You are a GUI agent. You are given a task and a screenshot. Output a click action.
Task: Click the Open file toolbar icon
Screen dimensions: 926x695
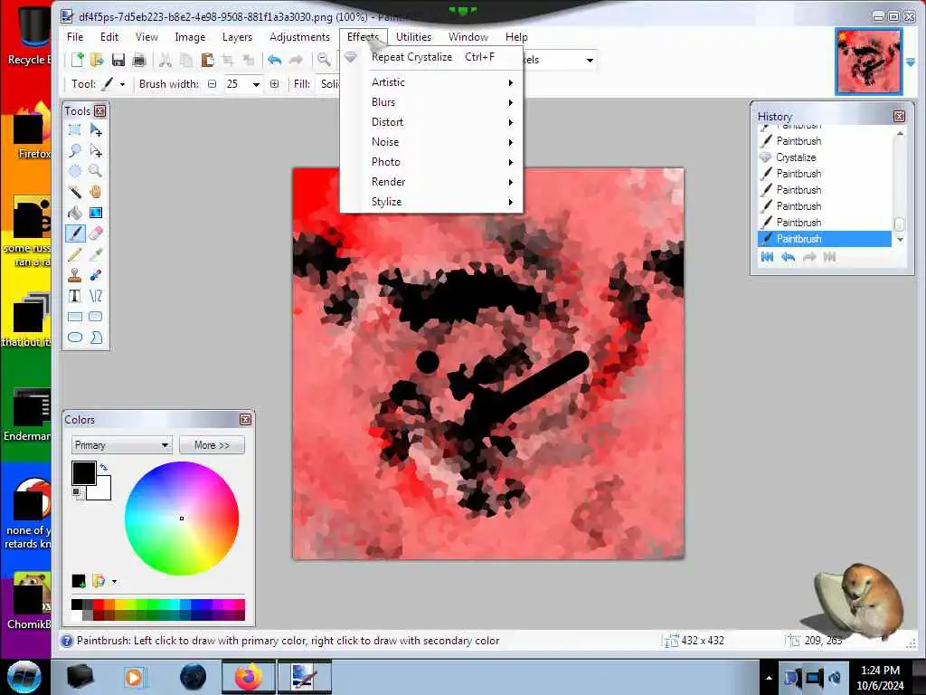(x=97, y=60)
